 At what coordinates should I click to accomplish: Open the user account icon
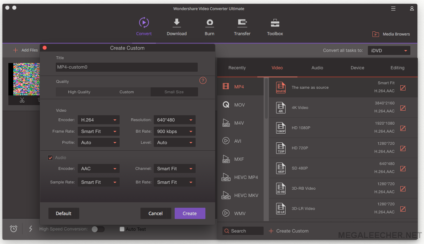(412, 8)
